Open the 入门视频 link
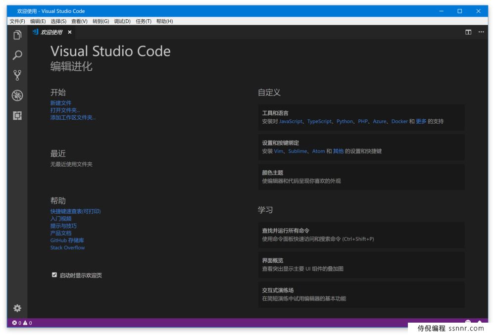The width and height of the screenshot is (495, 336). click(60, 218)
